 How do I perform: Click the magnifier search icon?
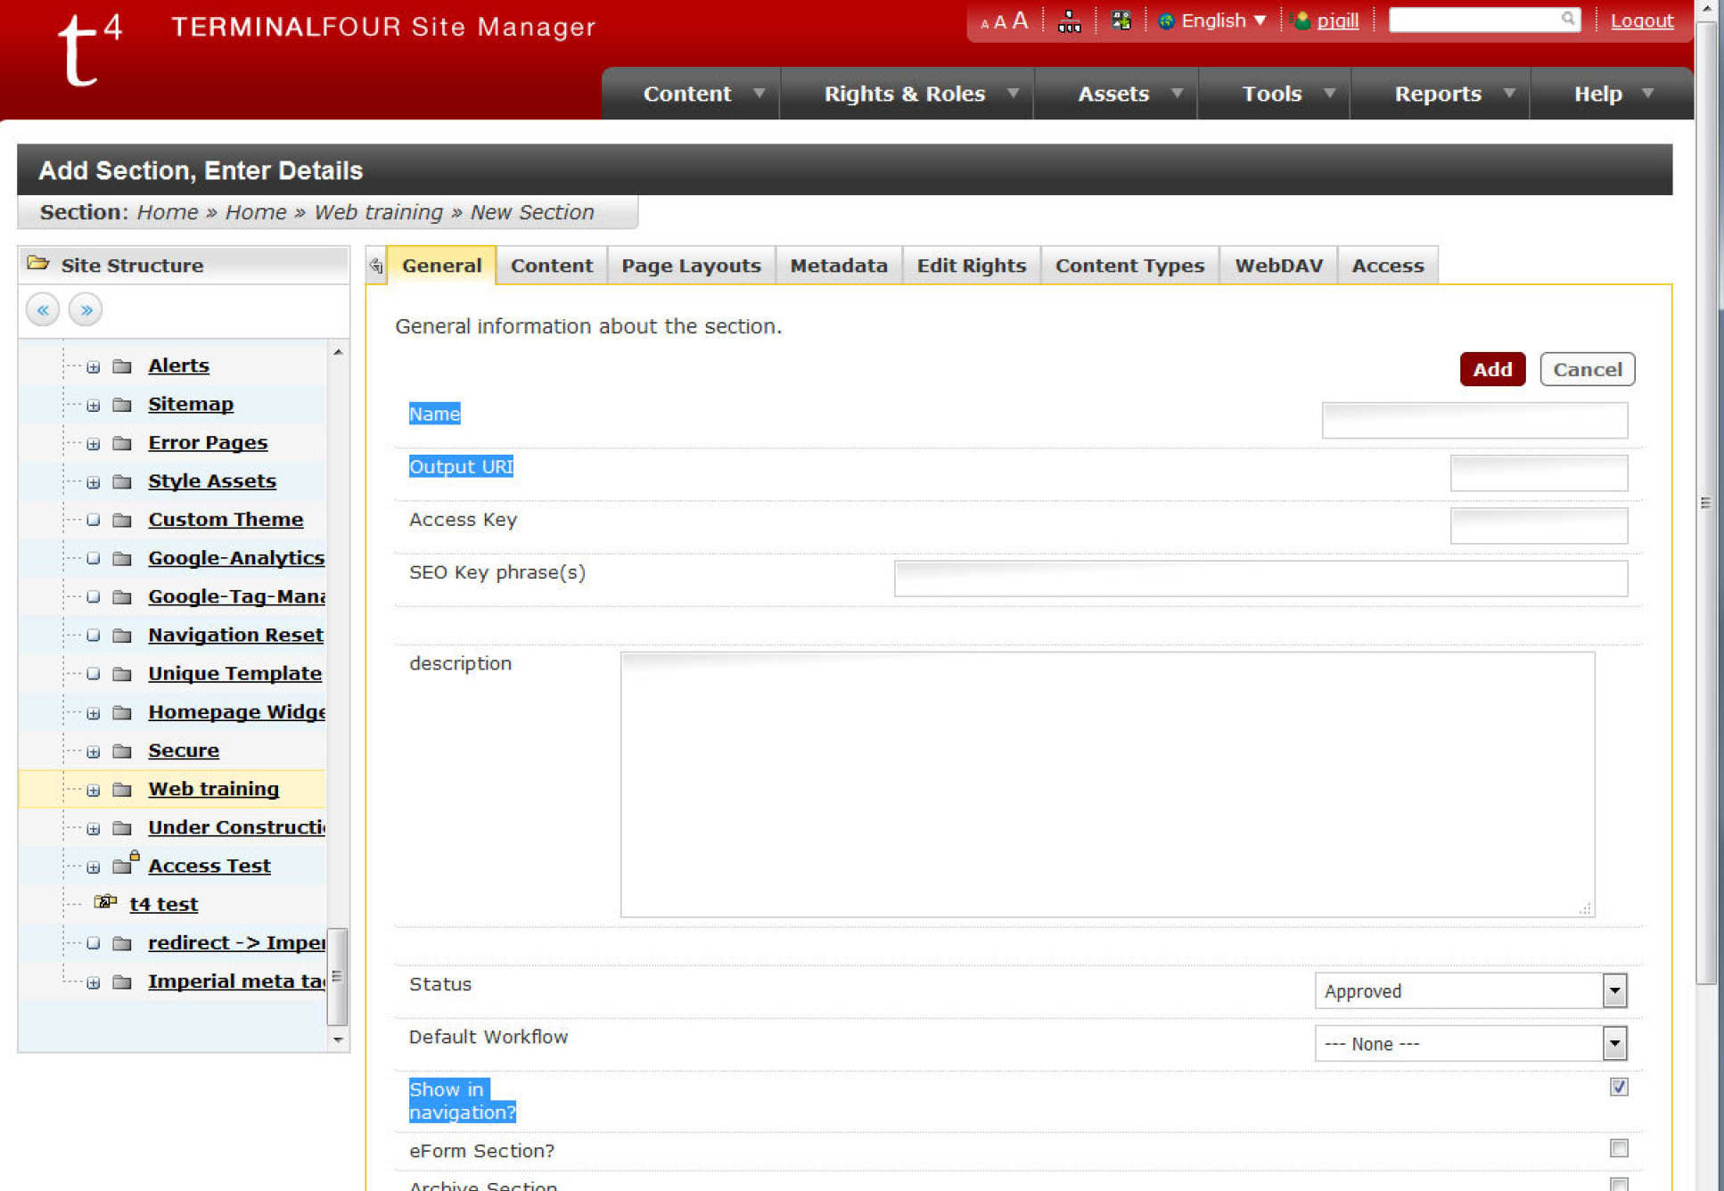point(1567,19)
